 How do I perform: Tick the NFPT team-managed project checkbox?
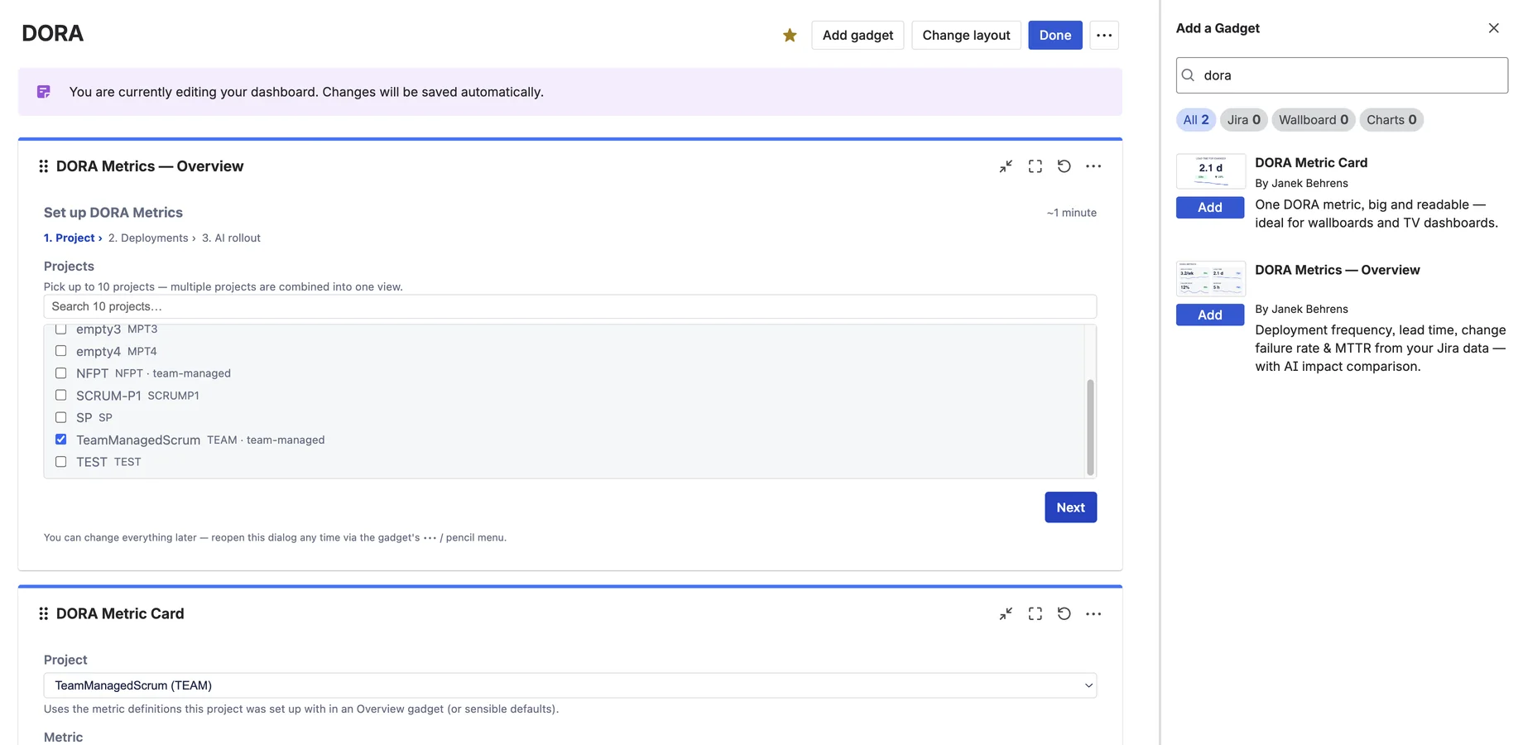pos(60,373)
